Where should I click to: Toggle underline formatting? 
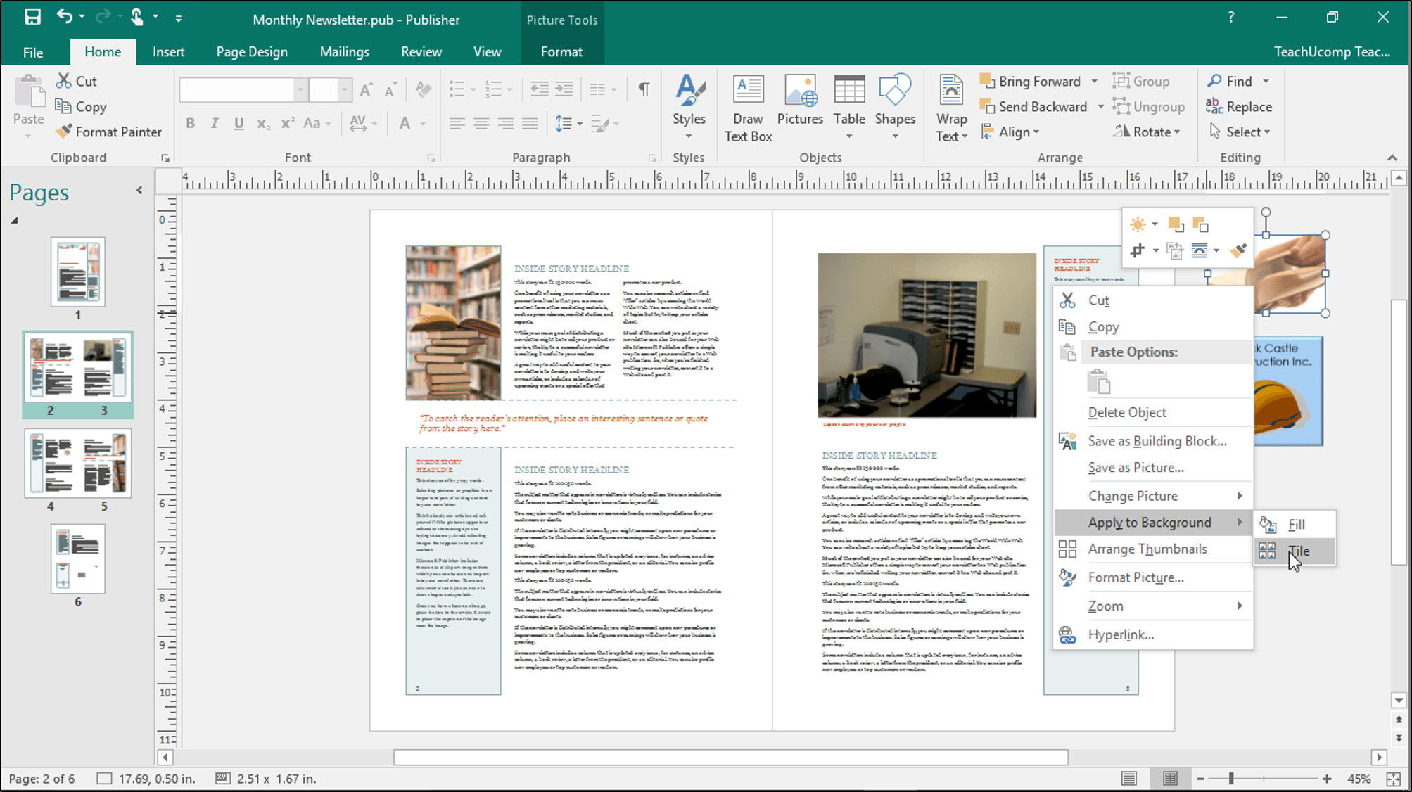click(238, 122)
